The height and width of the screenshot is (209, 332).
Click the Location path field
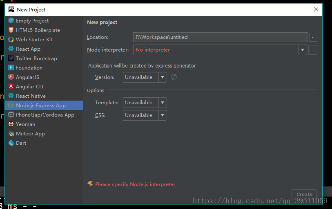click(x=221, y=37)
